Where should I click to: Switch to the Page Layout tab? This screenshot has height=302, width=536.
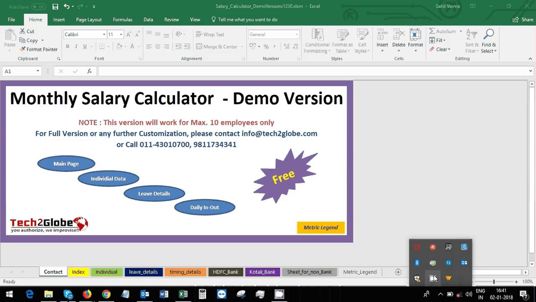coord(89,20)
